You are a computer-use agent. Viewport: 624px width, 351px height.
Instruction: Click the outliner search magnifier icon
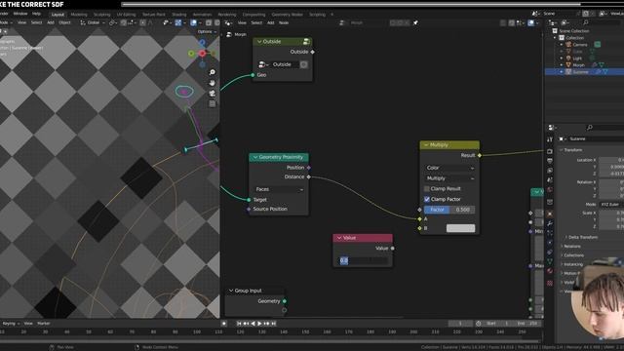coord(585,22)
